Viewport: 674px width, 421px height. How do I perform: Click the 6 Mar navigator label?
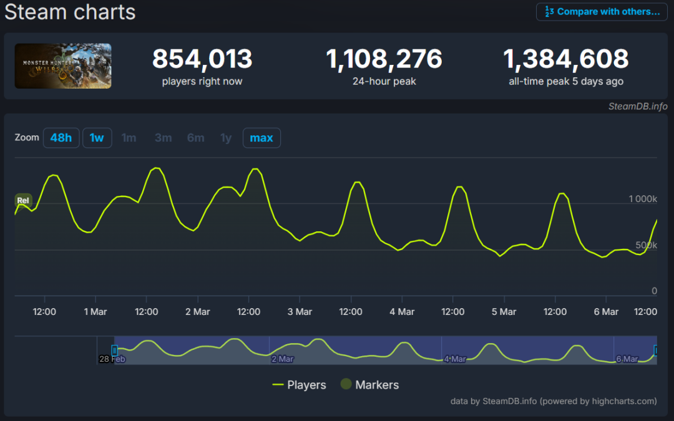pyautogui.click(x=627, y=359)
